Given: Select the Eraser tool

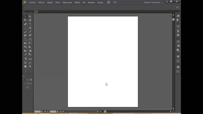Looking at the screenshot, I should click(x=30, y=35).
